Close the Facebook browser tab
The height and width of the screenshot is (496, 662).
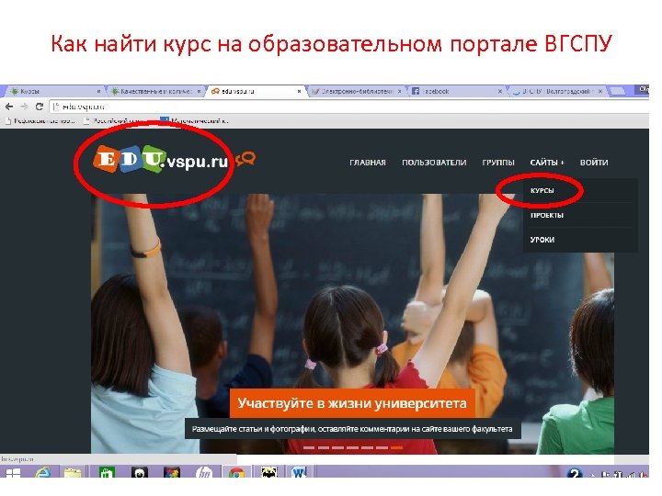click(x=500, y=91)
